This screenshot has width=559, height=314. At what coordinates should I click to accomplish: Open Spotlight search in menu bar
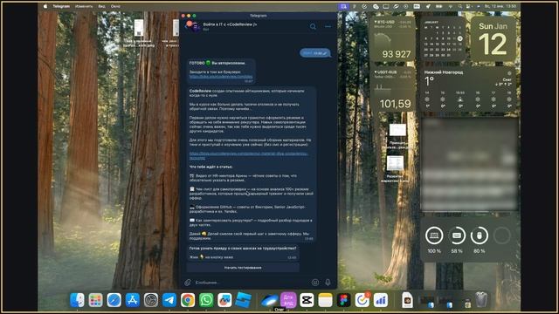(460, 6)
